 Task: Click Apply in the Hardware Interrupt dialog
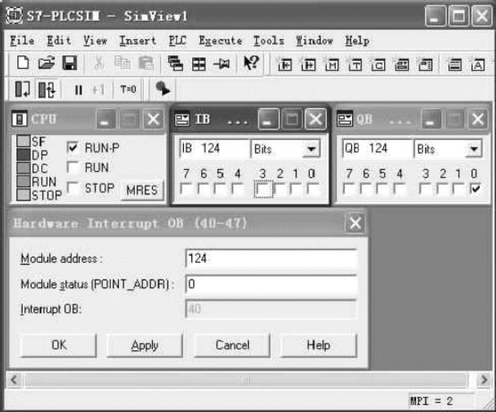tap(145, 345)
